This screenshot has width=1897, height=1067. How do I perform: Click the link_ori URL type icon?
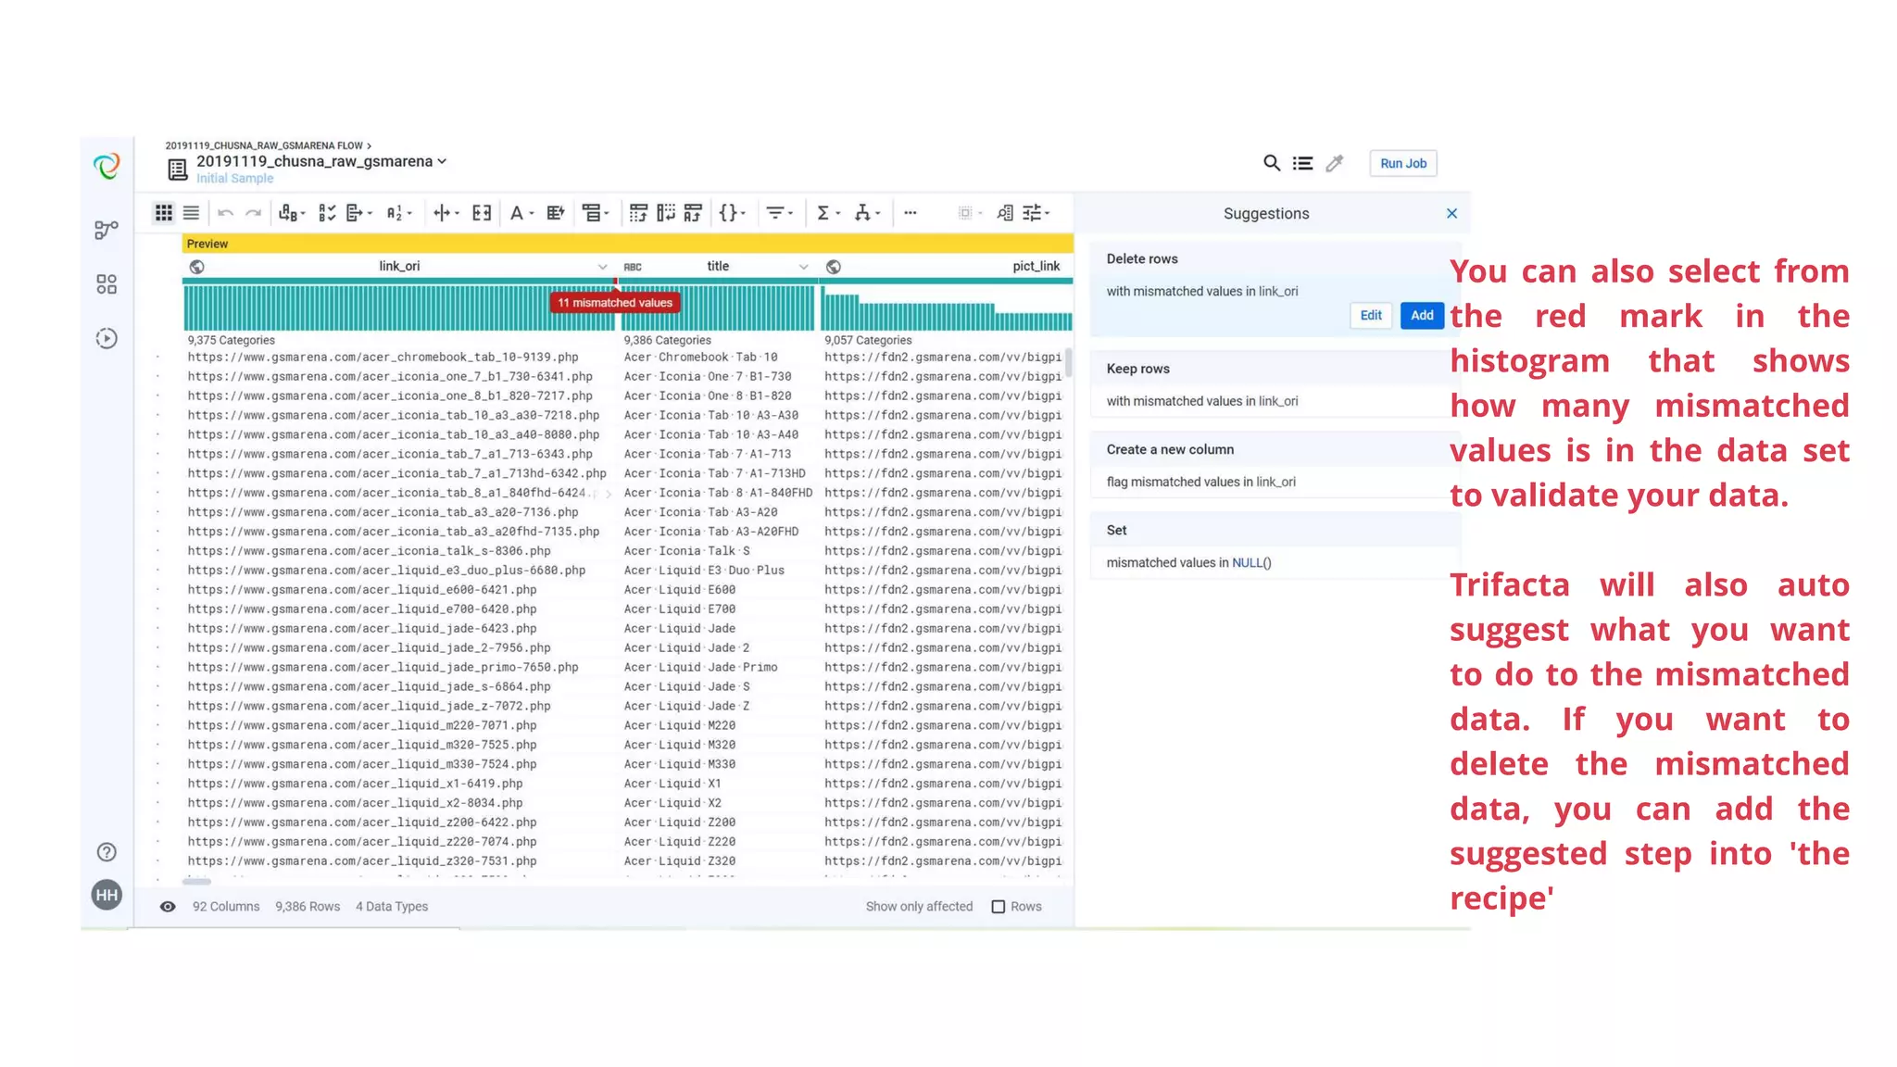coord(196,267)
